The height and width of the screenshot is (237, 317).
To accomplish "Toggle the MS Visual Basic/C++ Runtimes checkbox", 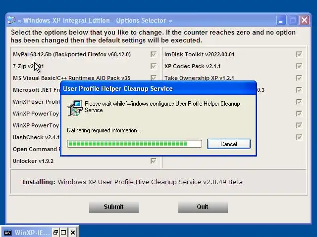I will (154, 78).
